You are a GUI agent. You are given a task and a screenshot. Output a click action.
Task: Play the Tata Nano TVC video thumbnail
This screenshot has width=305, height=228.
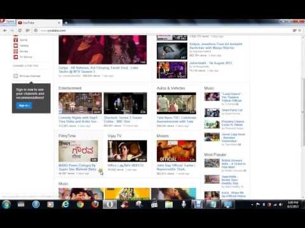[x=177, y=103]
